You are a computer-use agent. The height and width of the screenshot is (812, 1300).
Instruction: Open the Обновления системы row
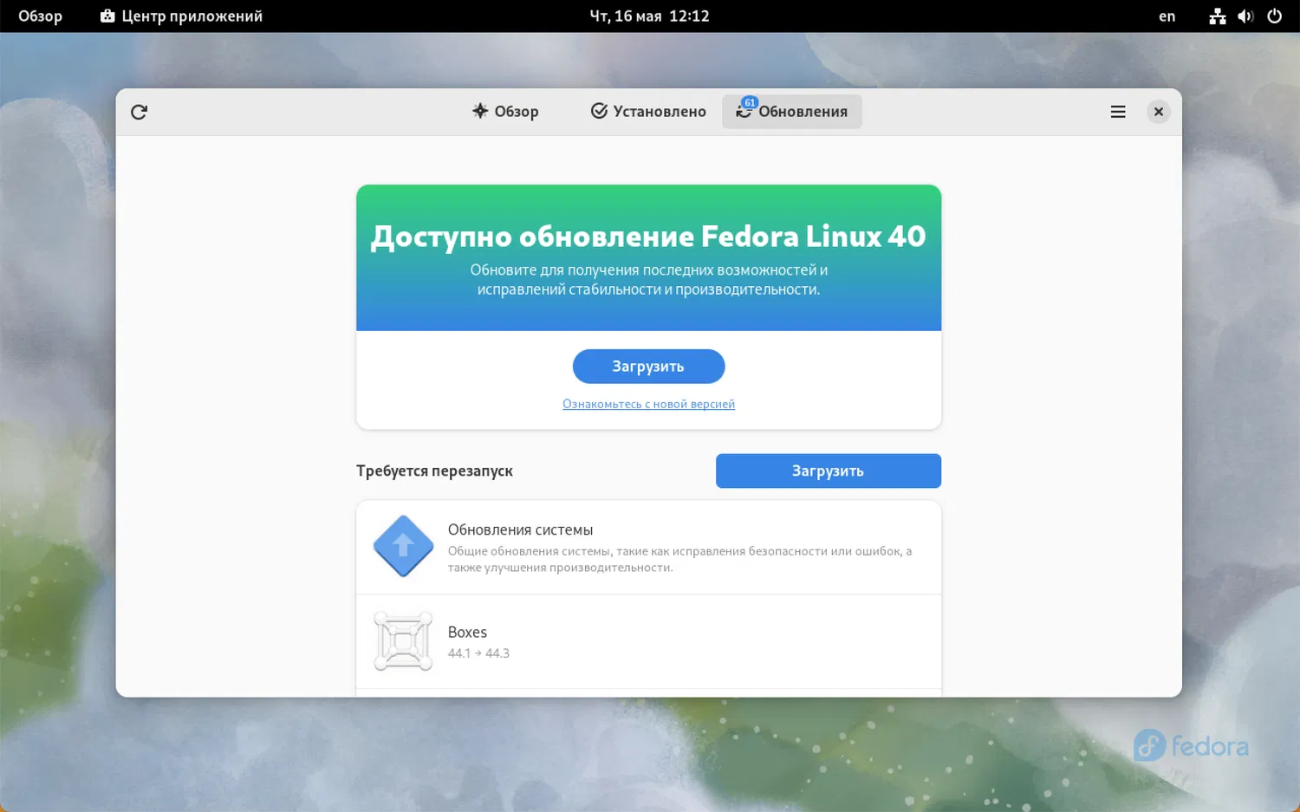(x=648, y=548)
